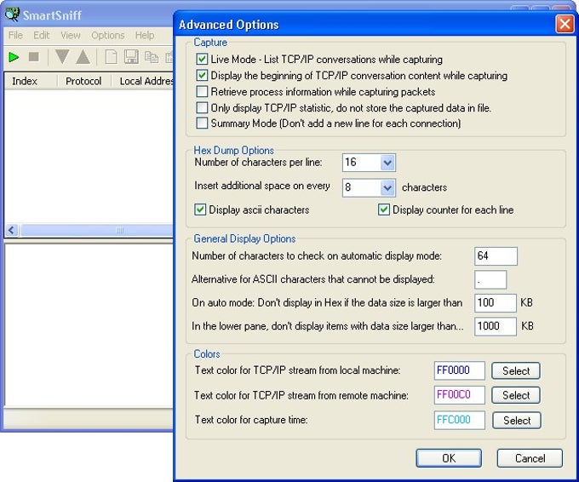This screenshot has height=482, width=579.
Task: Open the Help menu
Action: (145, 35)
